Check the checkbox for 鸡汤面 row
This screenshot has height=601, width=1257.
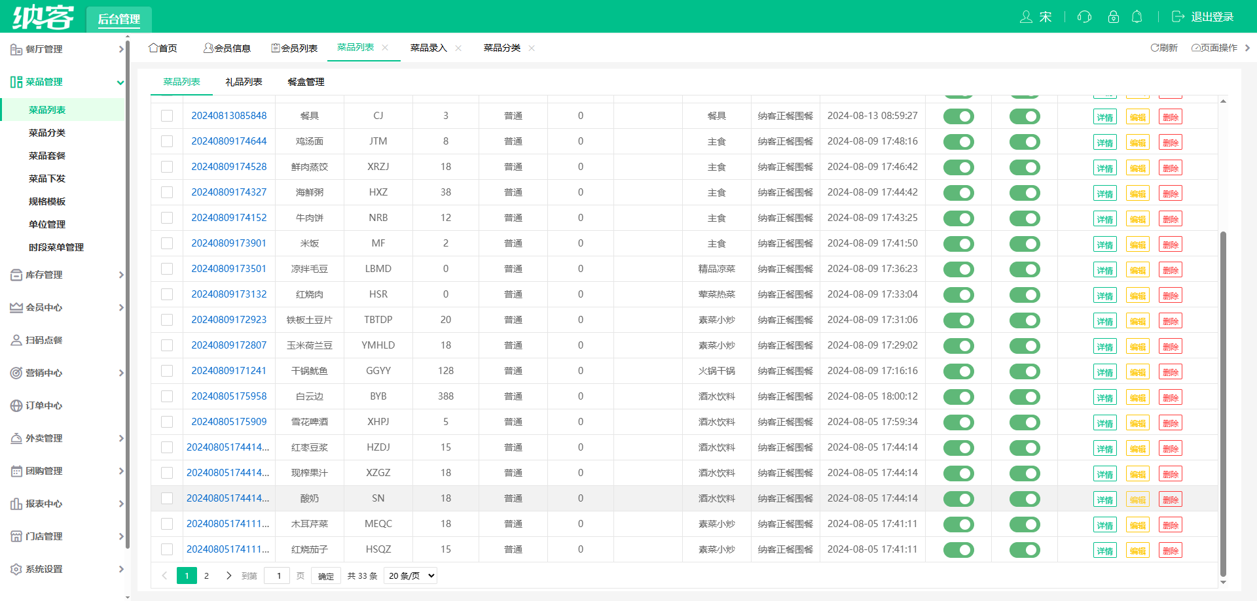(x=167, y=141)
